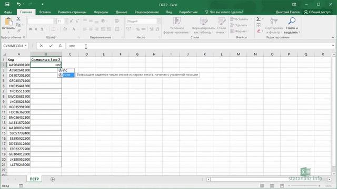Open the Файл tab
Screen dimensions: 337x189
[x=8, y=12]
